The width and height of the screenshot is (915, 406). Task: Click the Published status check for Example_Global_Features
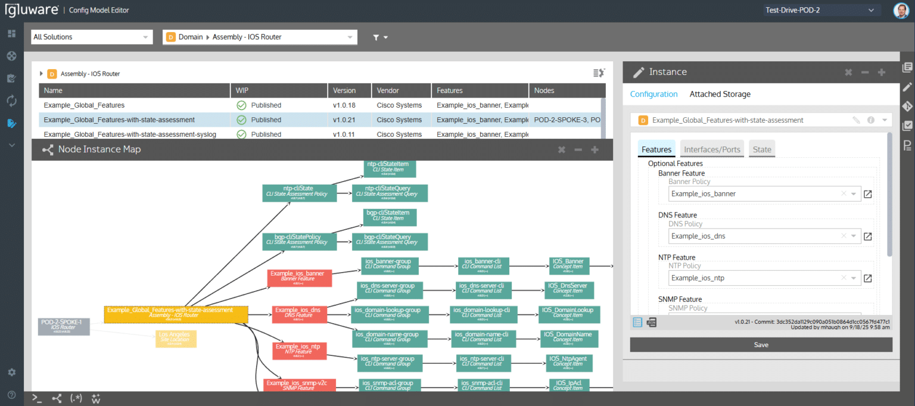[241, 105]
